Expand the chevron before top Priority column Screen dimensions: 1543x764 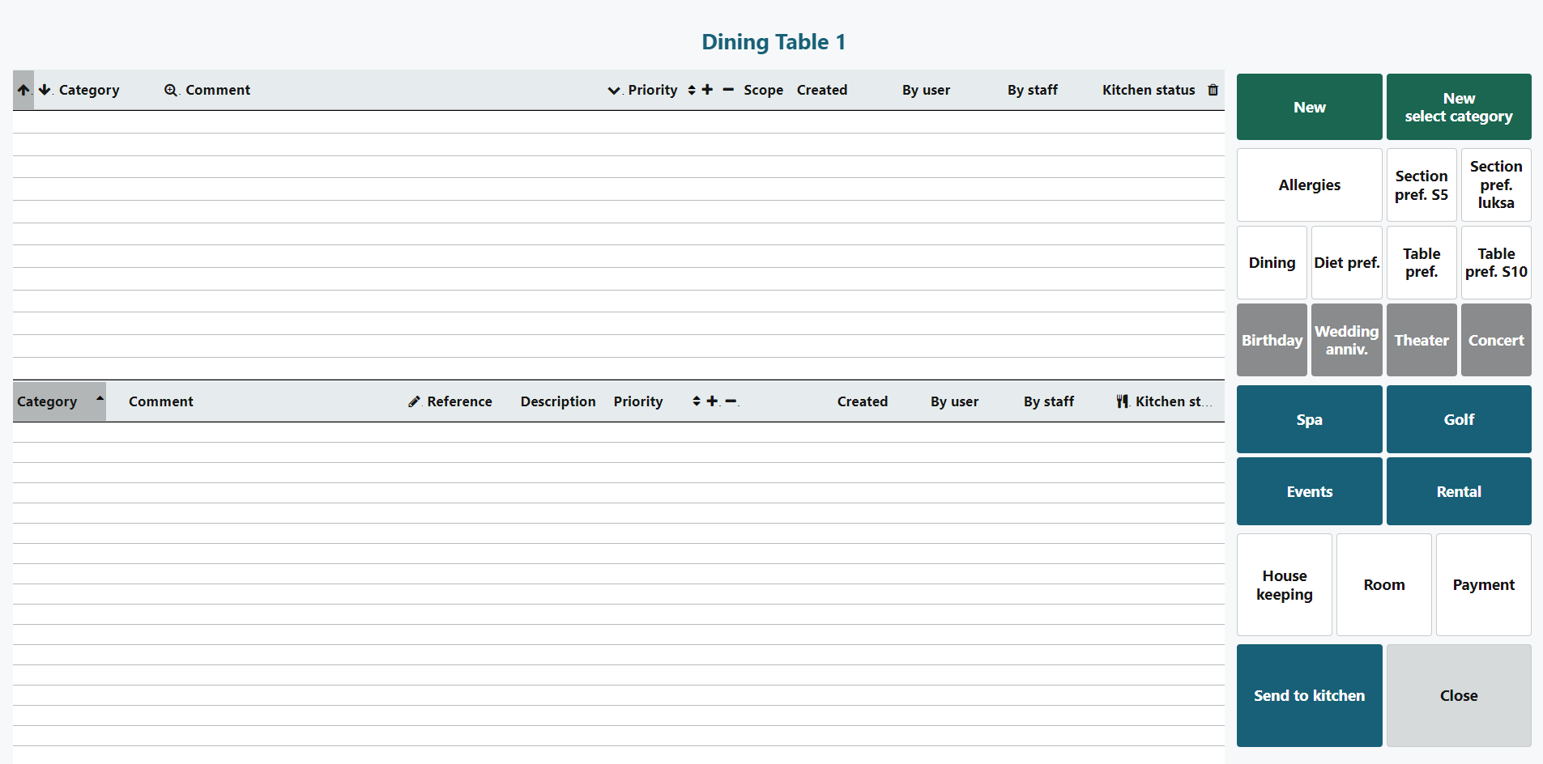coord(614,91)
